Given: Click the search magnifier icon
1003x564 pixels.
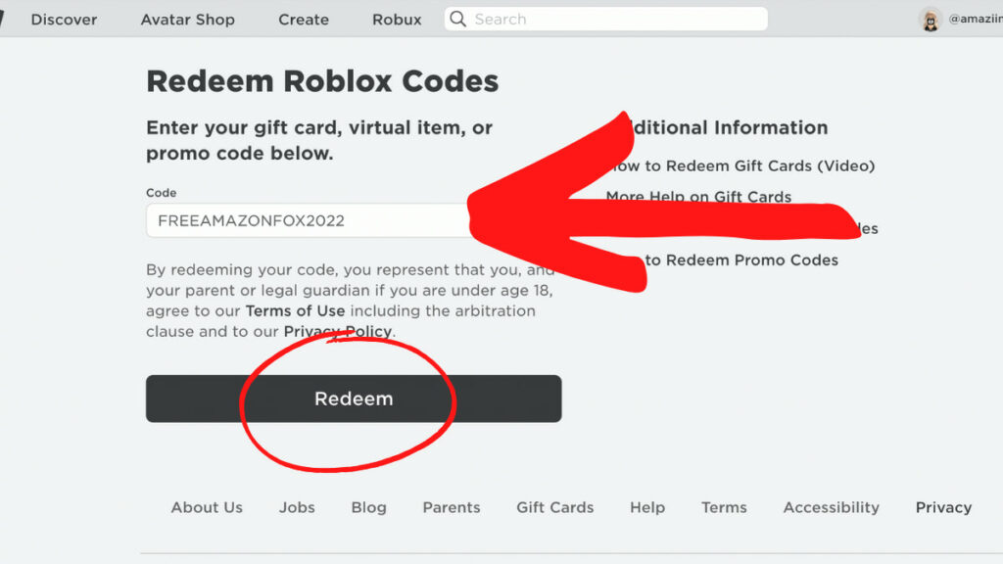Looking at the screenshot, I should coord(458,20).
